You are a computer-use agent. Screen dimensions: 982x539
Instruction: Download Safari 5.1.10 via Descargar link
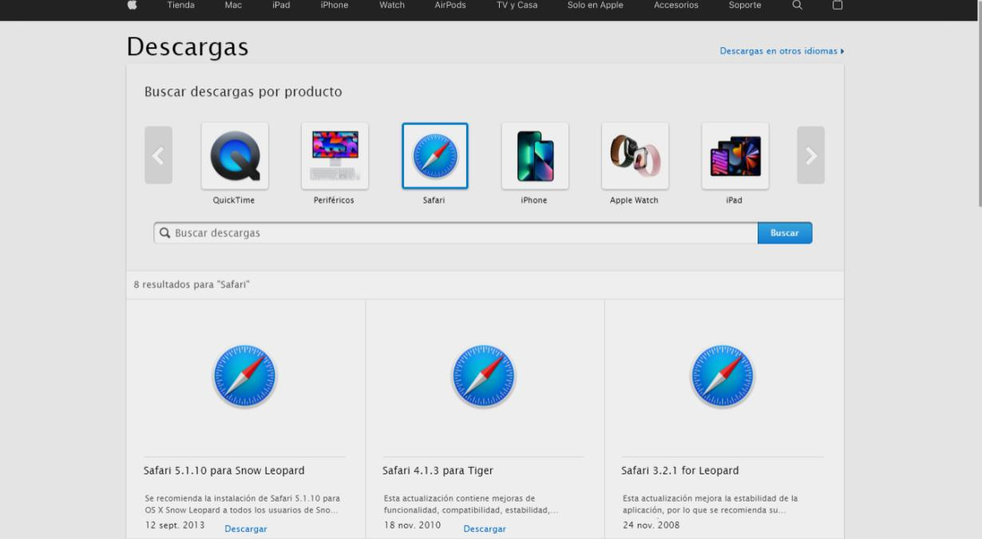(246, 529)
